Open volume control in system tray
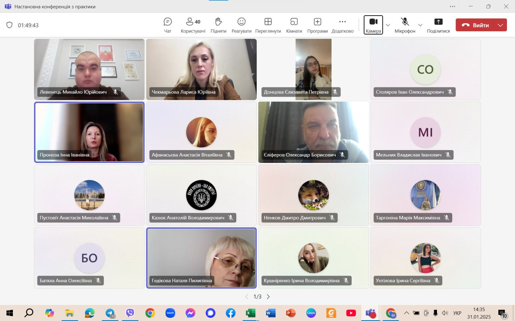The image size is (515, 321). pyautogui.click(x=445, y=313)
